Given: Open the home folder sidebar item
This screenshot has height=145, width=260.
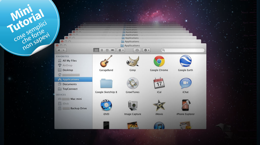Looking at the screenshot, I should click(73, 75).
